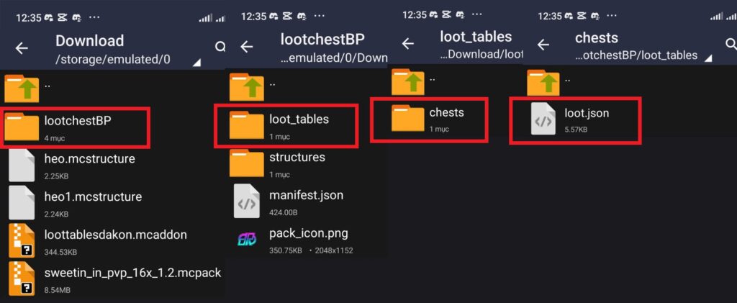Screen dimensions: 737x303
Task: Open the chests folder
Action: click(429, 119)
